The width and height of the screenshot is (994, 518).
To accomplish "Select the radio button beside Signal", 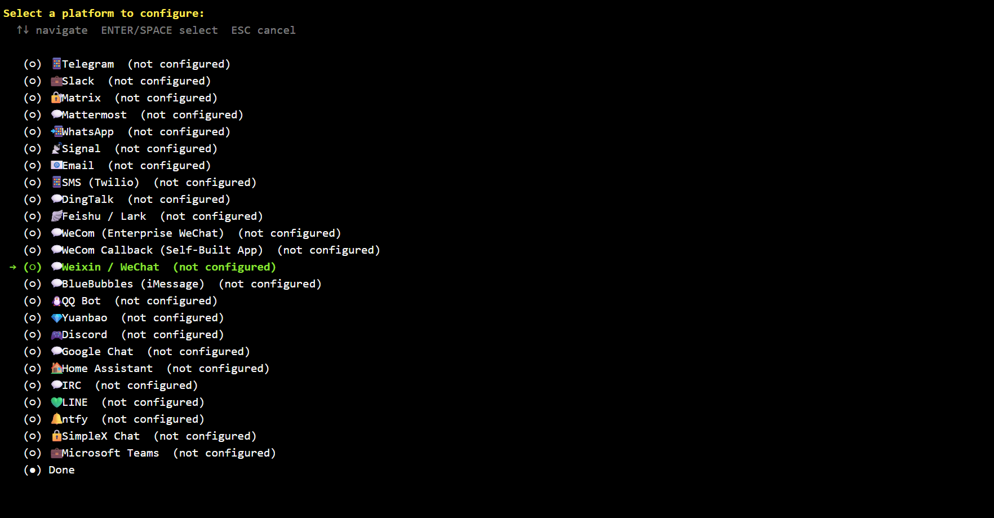I will 33,148.
